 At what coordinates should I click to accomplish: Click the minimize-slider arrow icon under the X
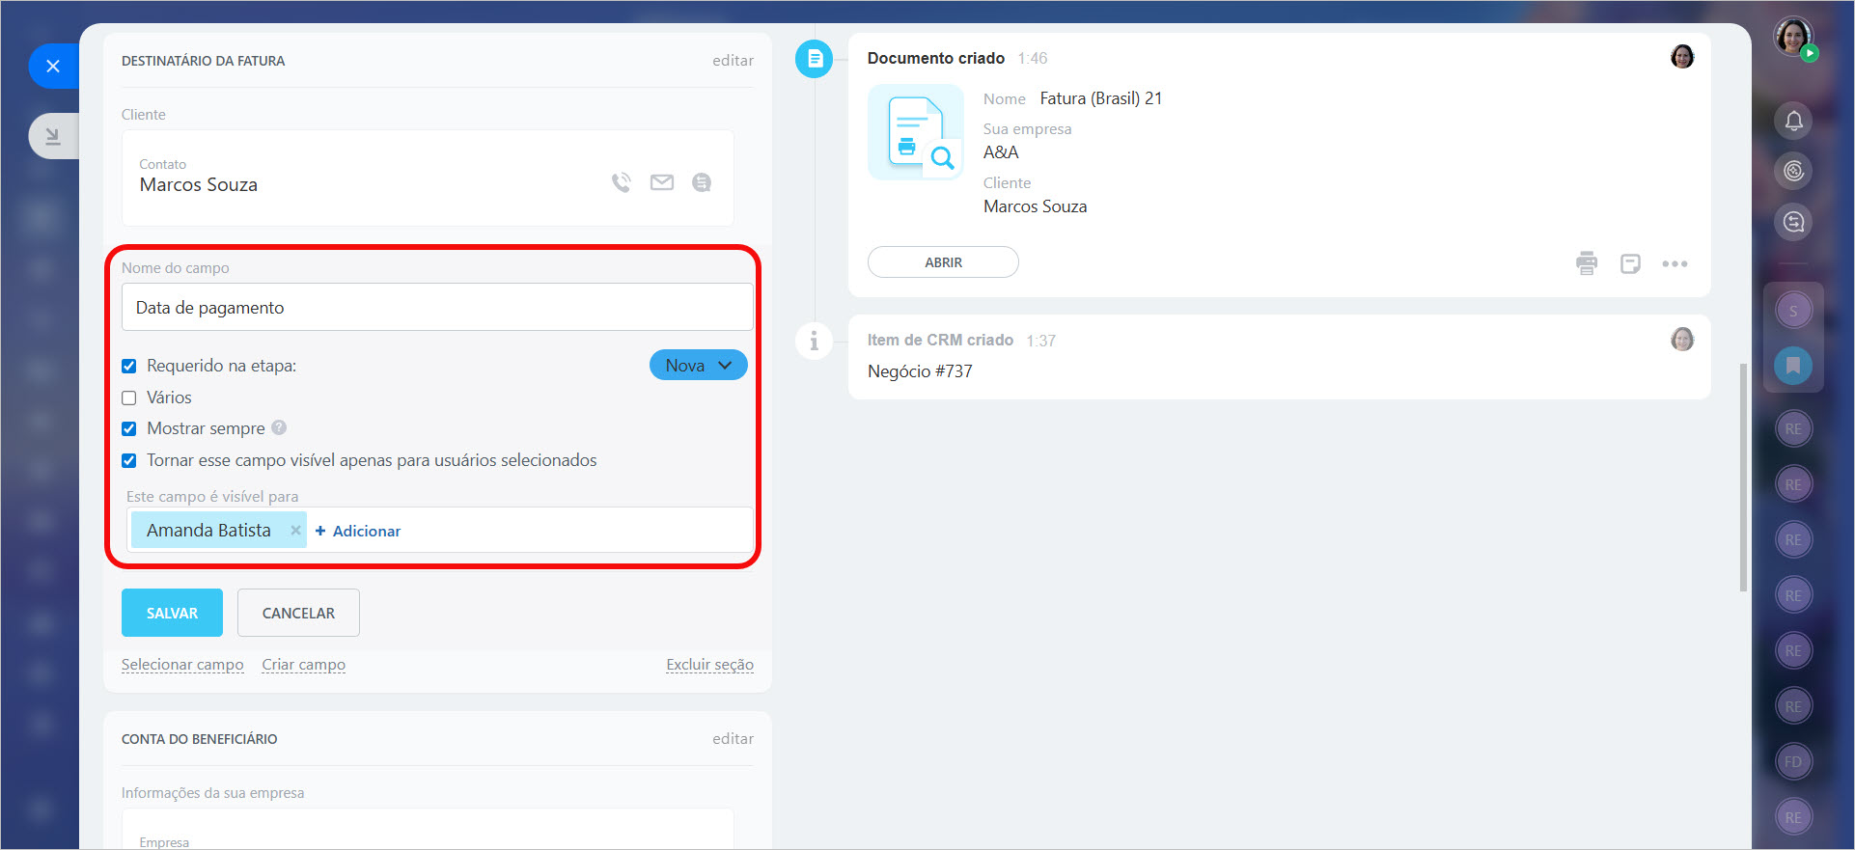pyautogui.click(x=53, y=136)
